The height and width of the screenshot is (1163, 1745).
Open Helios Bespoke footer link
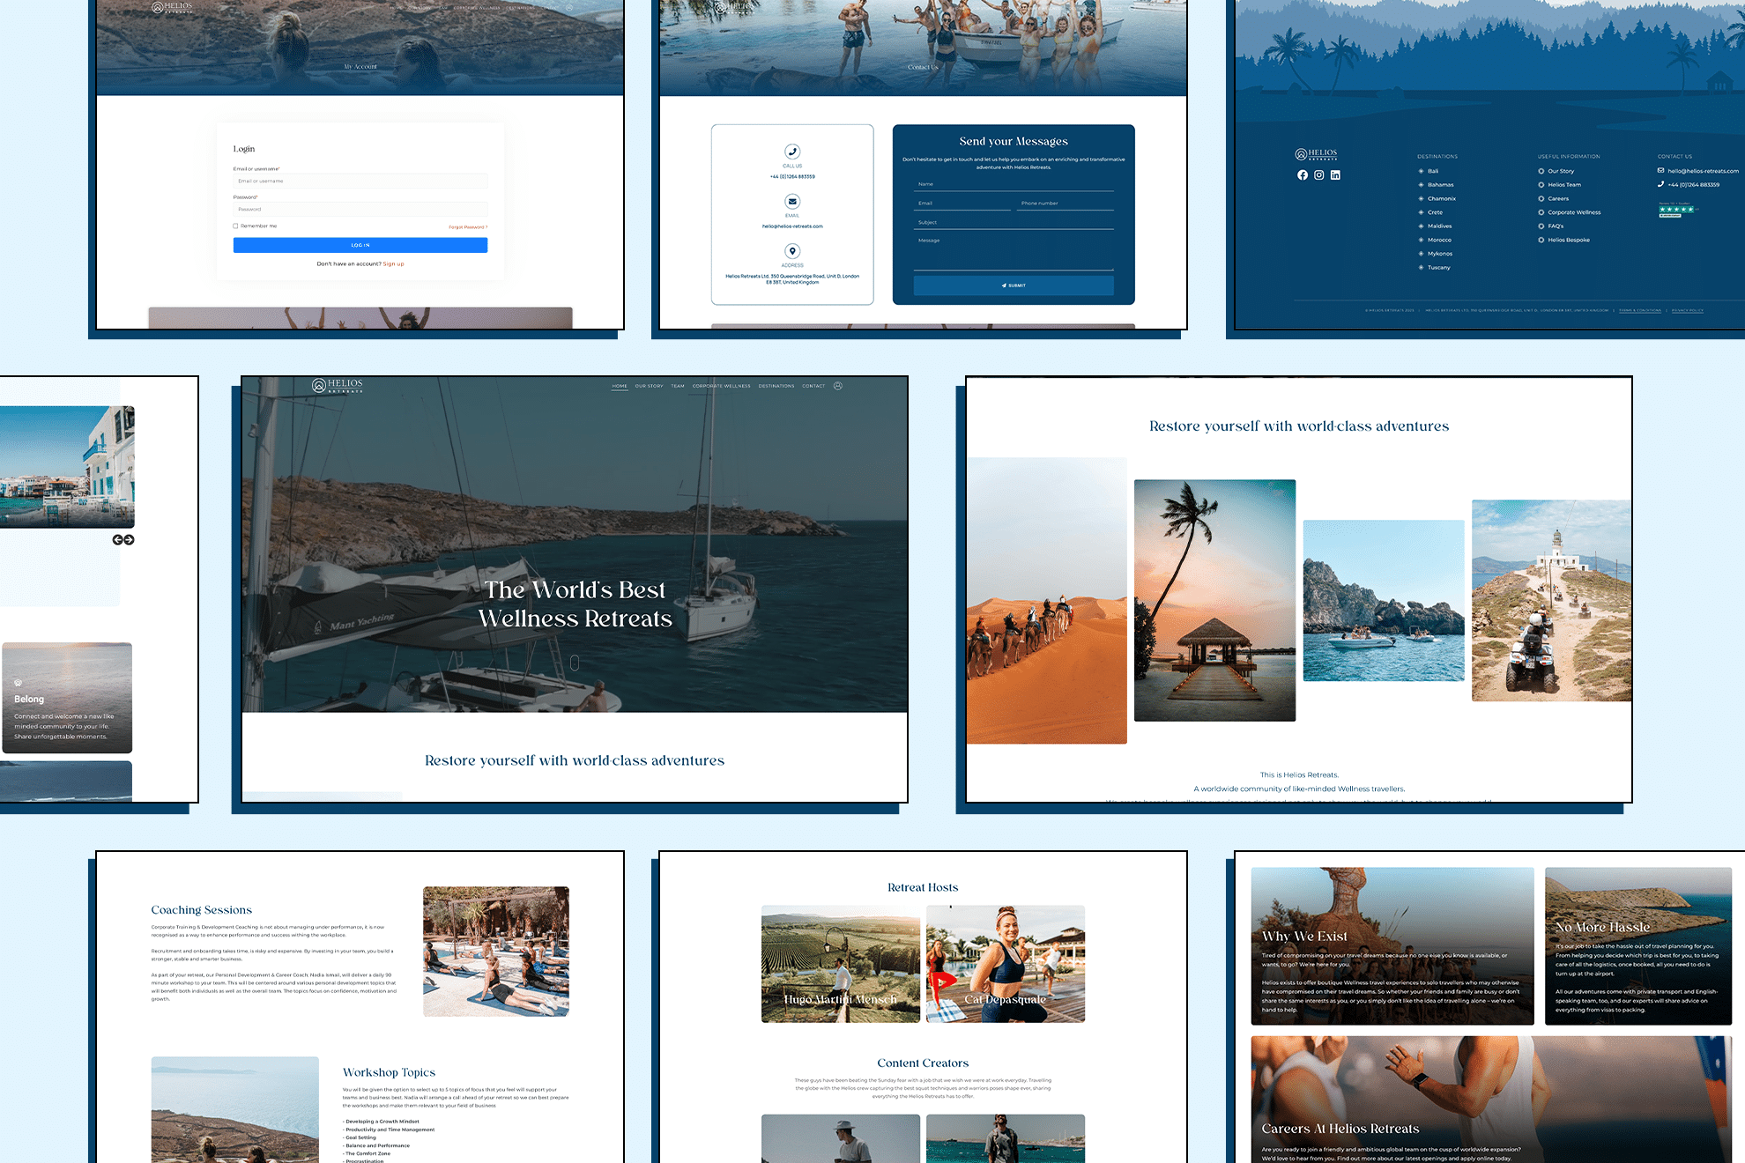click(1569, 240)
